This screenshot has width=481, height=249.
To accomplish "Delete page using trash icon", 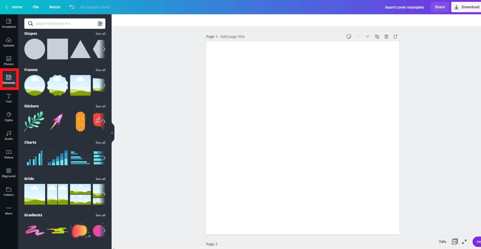I will click(386, 37).
